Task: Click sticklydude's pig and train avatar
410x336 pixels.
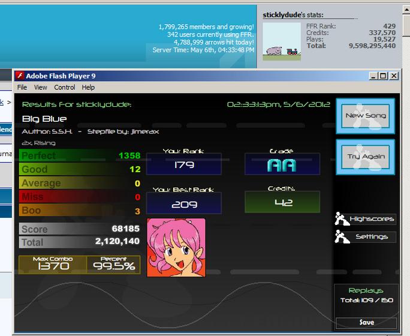Action: coord(282,41)
